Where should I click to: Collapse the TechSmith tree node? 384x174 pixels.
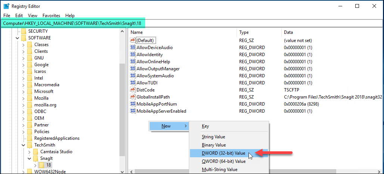[x=24, y=145]
